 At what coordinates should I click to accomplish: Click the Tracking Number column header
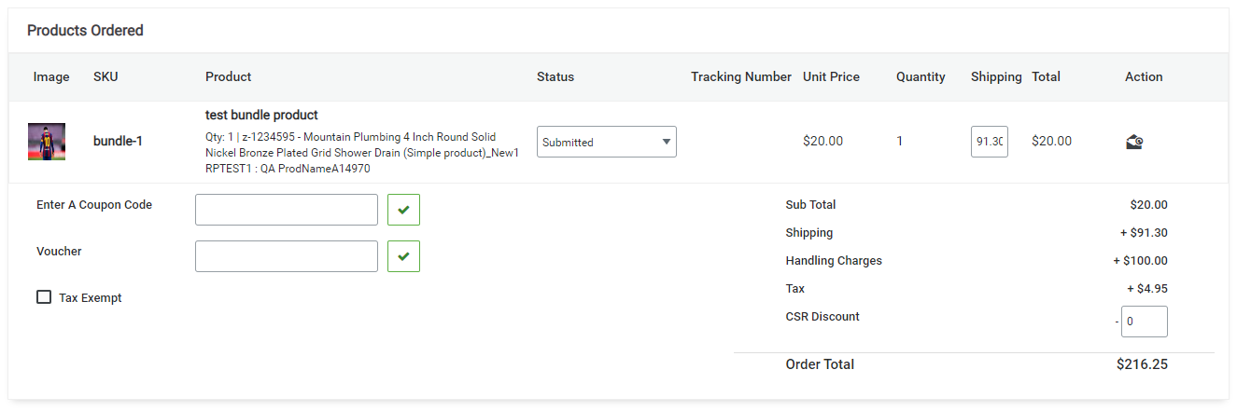pos(740,77)
